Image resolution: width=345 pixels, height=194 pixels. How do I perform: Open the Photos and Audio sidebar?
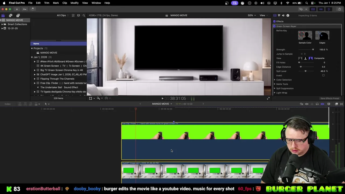11,15
